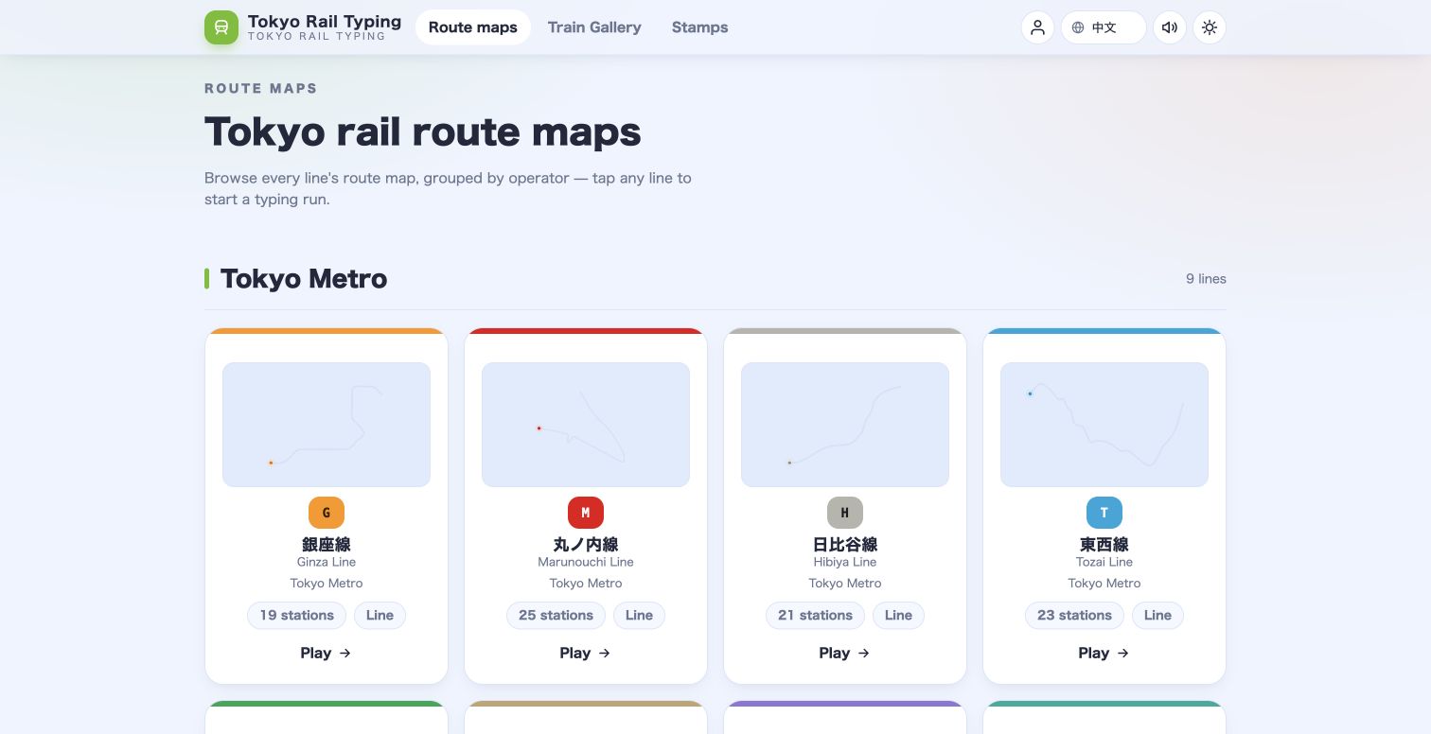This screenshot has height=734, width=1431.
Task: Open the Tozai Line route map thumbnail
Action: [x=1104, y=425]
